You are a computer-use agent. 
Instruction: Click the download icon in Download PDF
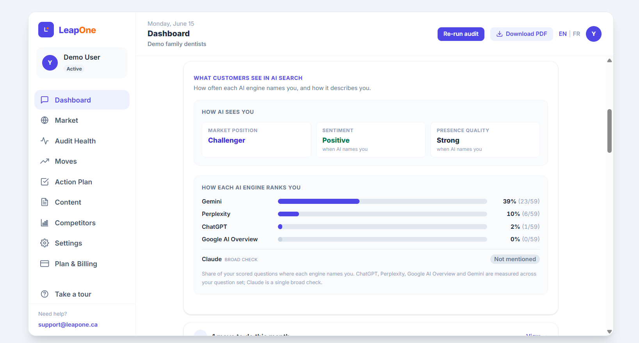[x=499, y=34]
